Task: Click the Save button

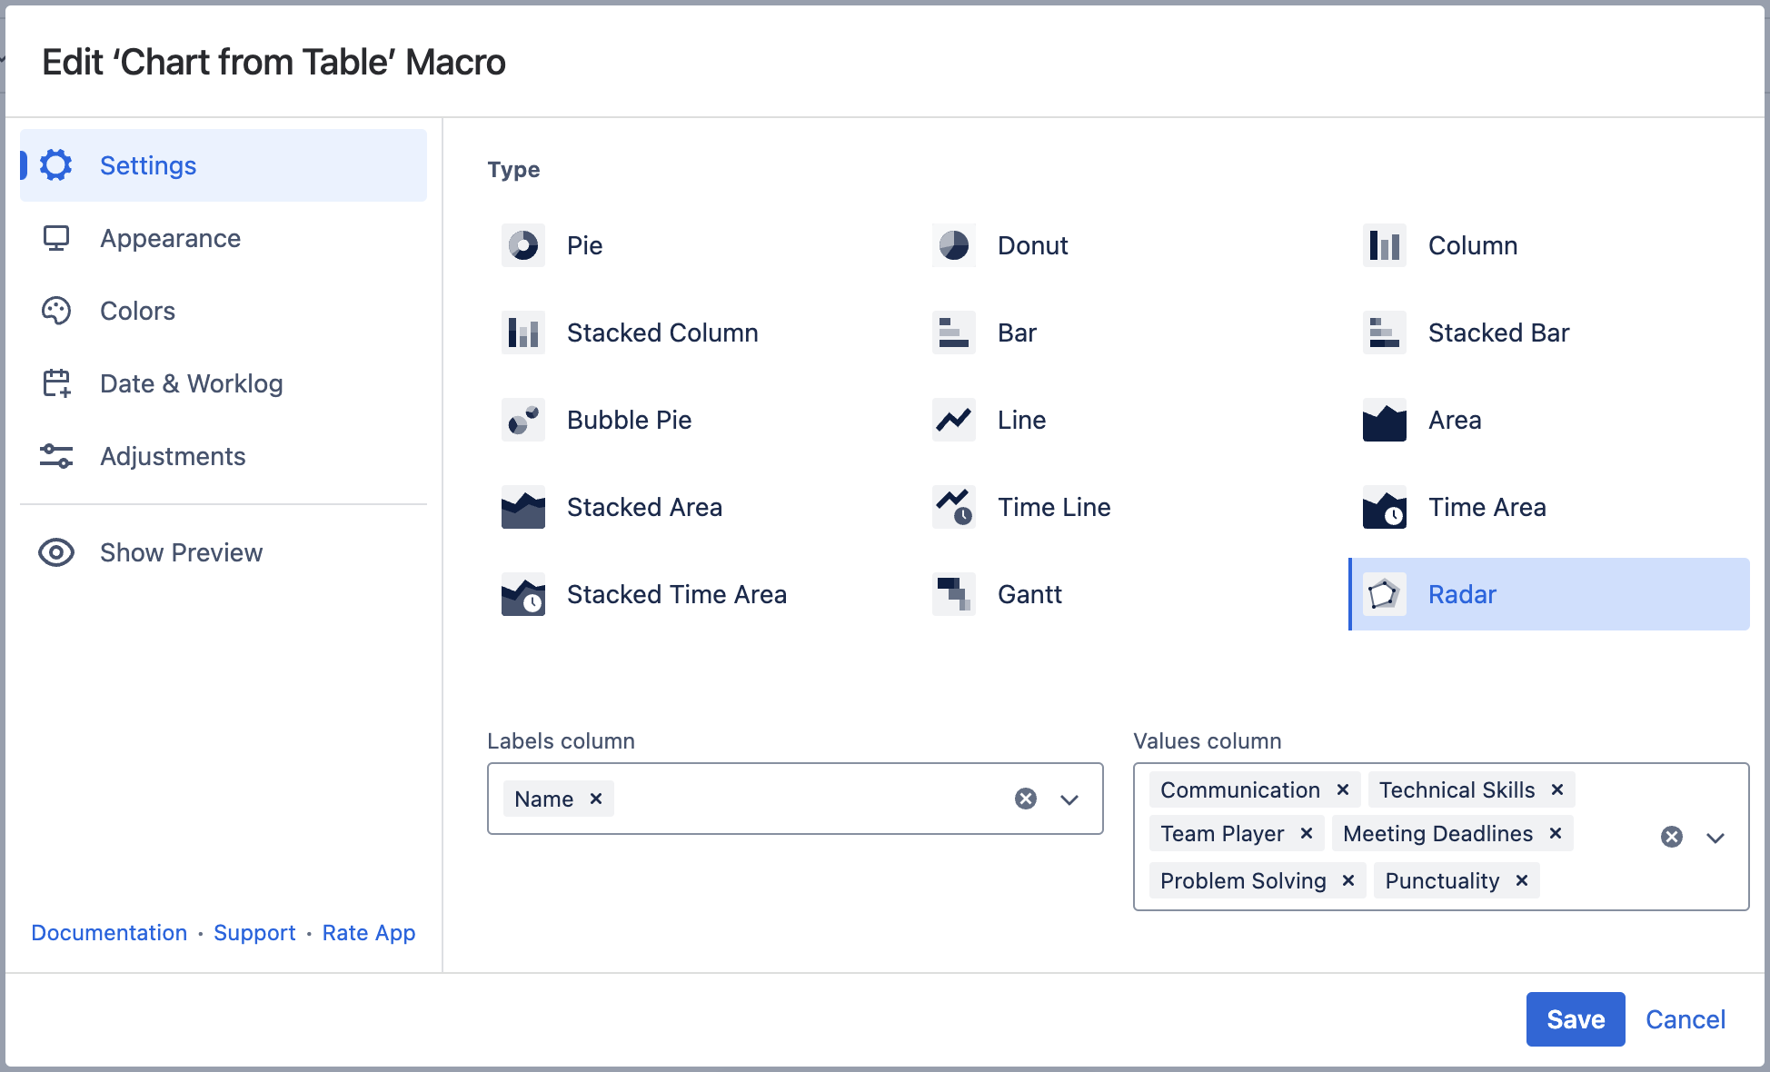Action: pyautogui.click(x=1575, y=1019)
